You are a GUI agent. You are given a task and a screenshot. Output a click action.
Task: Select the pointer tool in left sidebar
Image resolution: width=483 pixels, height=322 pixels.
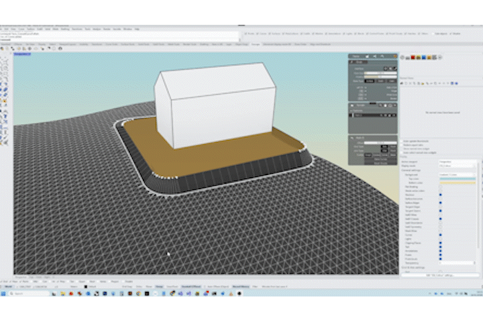coord(3,59)
